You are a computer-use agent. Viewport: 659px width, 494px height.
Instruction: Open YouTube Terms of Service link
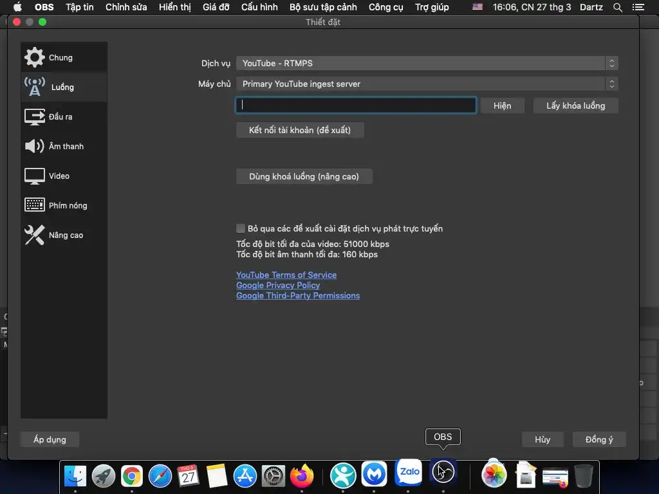coord(286,275)
